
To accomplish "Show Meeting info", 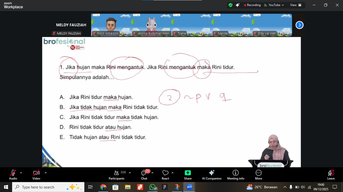I will point(236,175).
